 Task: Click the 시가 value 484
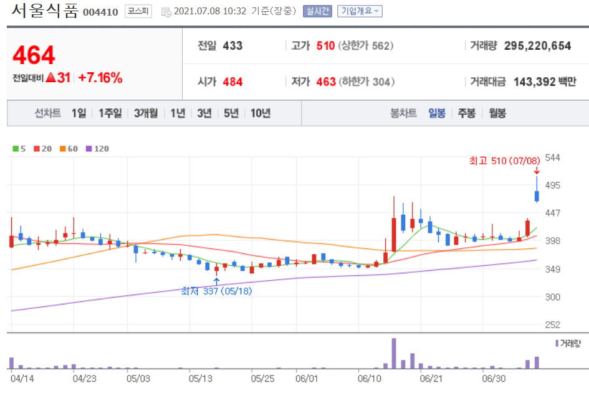click(232, 82)
